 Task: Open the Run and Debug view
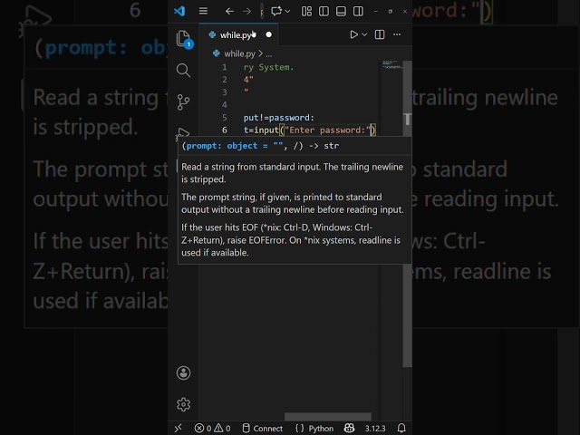pos(183,132)
